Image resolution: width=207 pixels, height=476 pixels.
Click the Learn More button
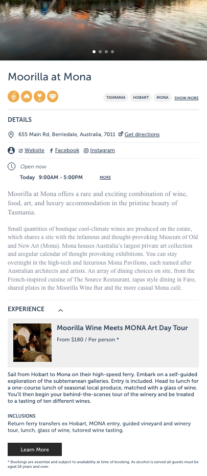pos(35,449)
